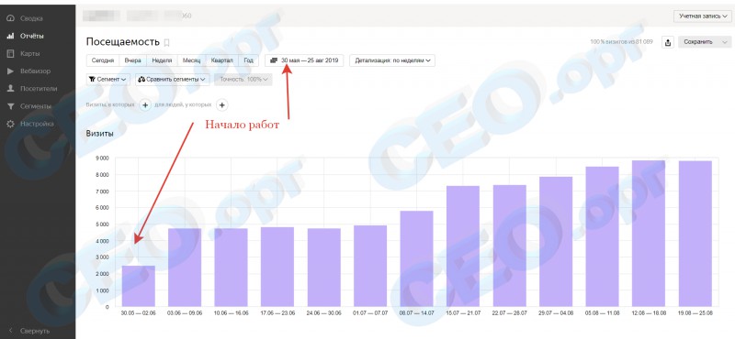Click the 9 000 y-axis label
Image resolution: width=735 pixels, height=339 pixels.
coord(102,158)
